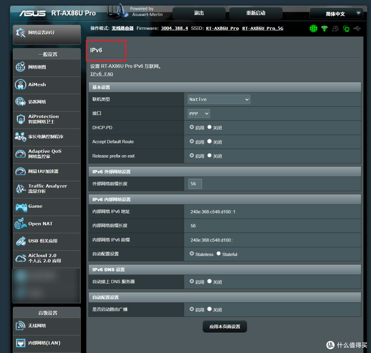Open Adaptive QoS menu item
Screen dimensions: 371x353
pos(47,154)
